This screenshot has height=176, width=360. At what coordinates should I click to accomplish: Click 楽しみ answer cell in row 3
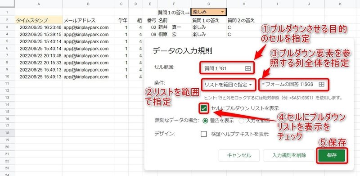[208, 27]
